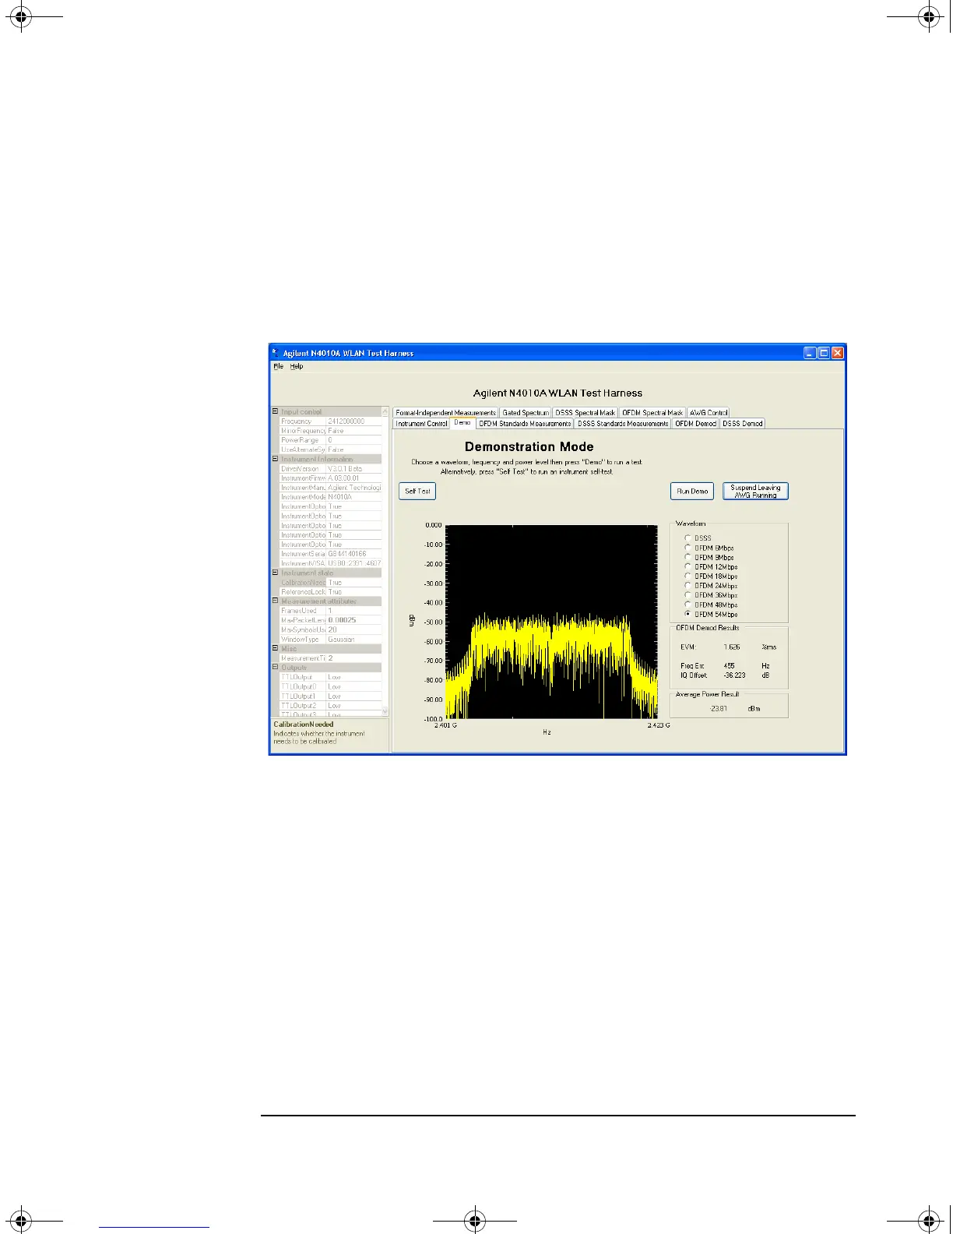Select the OFDM 54Mbps radio button

[687, 614]
